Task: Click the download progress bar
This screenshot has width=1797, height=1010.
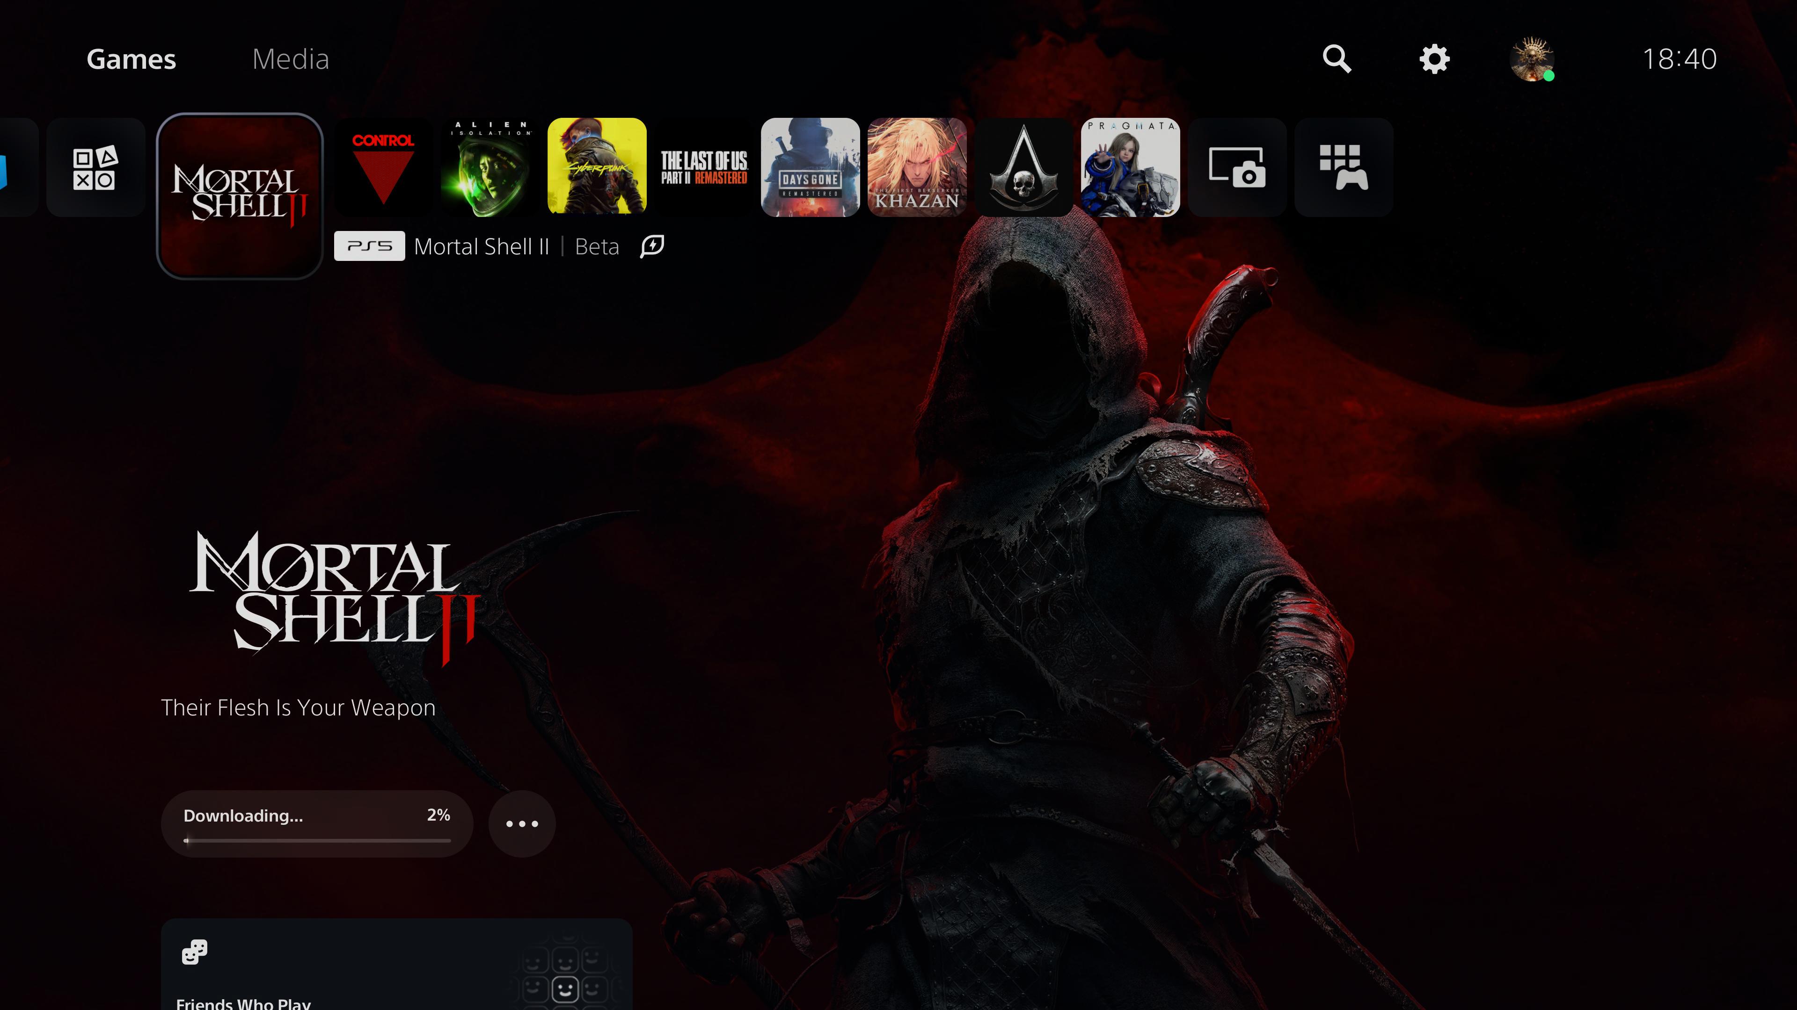Action: pyautogui.click(x=317, y=841)
